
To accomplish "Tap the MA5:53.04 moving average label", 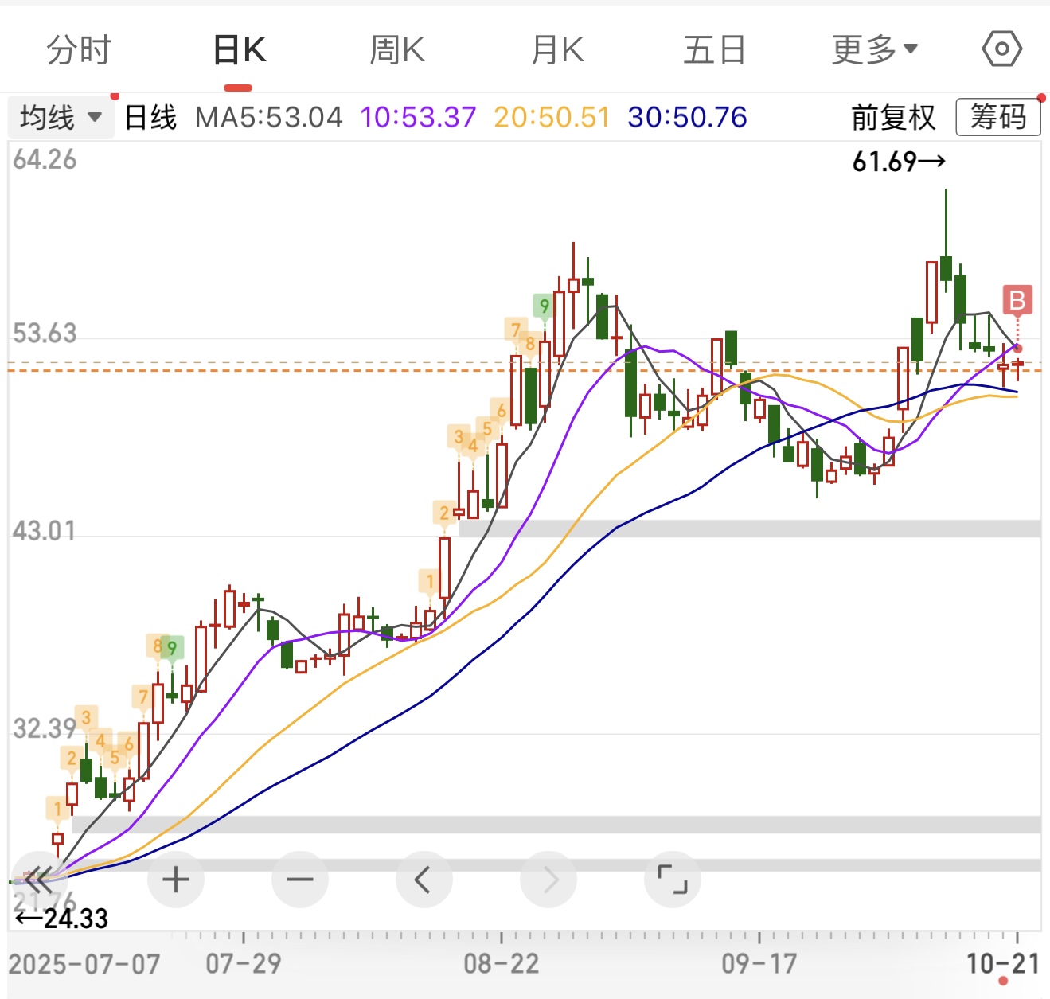I will point(268,118).
